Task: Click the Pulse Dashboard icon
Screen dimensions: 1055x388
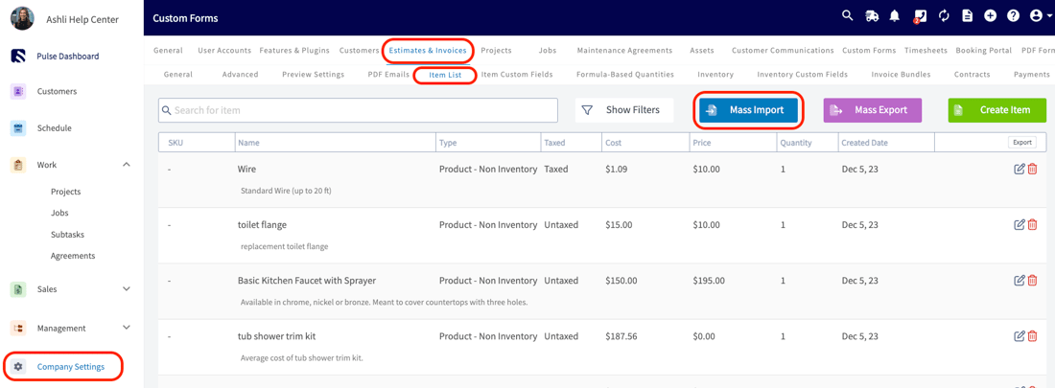Action: click(x=19, y=57)
